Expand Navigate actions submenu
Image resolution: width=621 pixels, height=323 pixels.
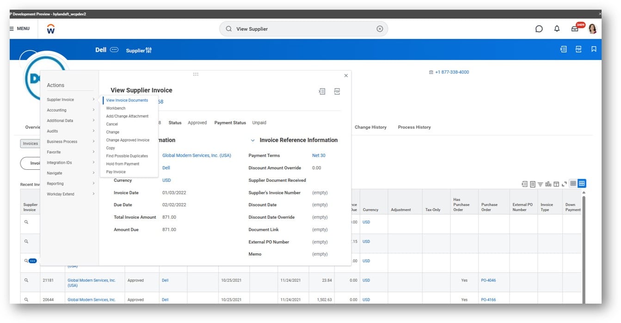click(x=70, y=173)
